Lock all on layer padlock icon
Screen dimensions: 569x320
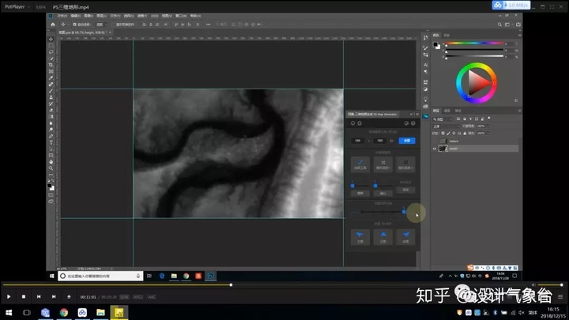click(465, 134)
